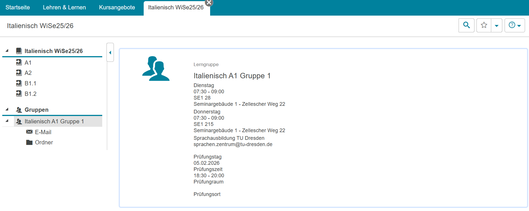529x211 pixels.
Task: Click the search magnifier icon
Action: coord(466,25)
